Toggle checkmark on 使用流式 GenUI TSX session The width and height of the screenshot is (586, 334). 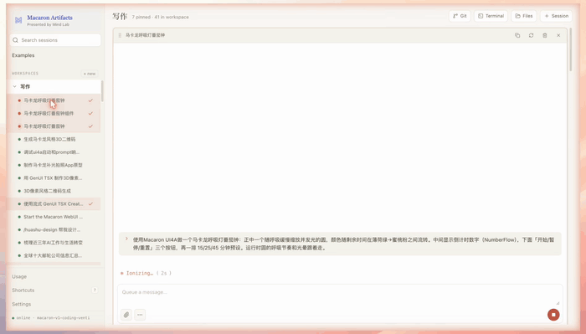coord(90,203)
